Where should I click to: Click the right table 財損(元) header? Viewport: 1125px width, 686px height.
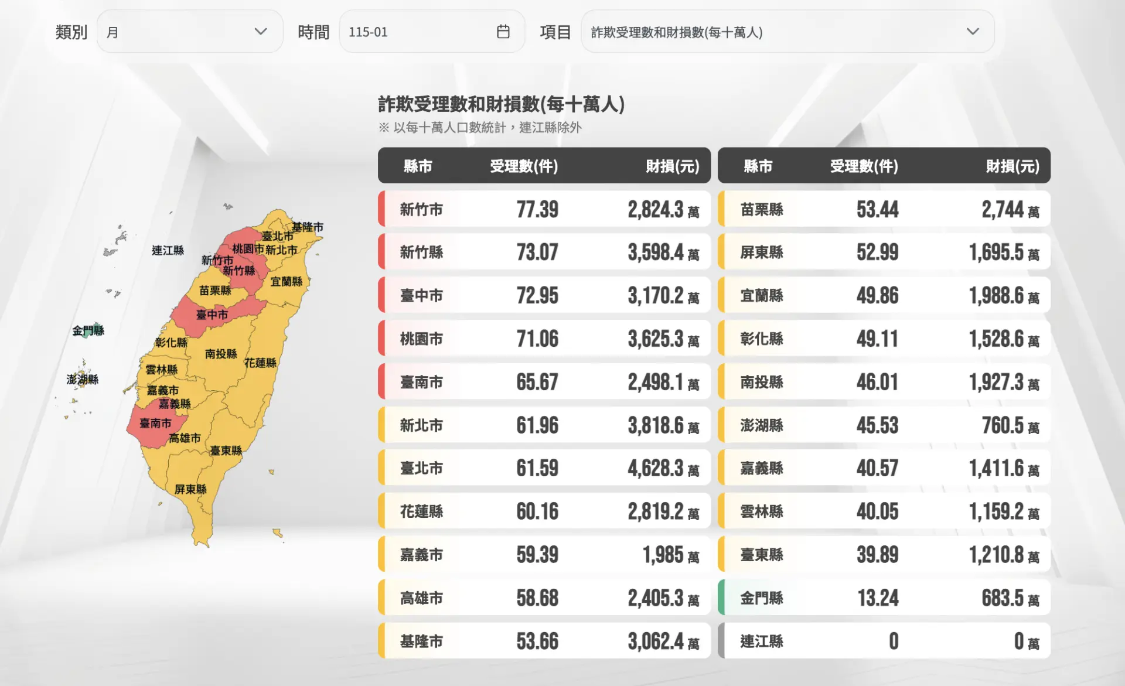[1012, 166]
